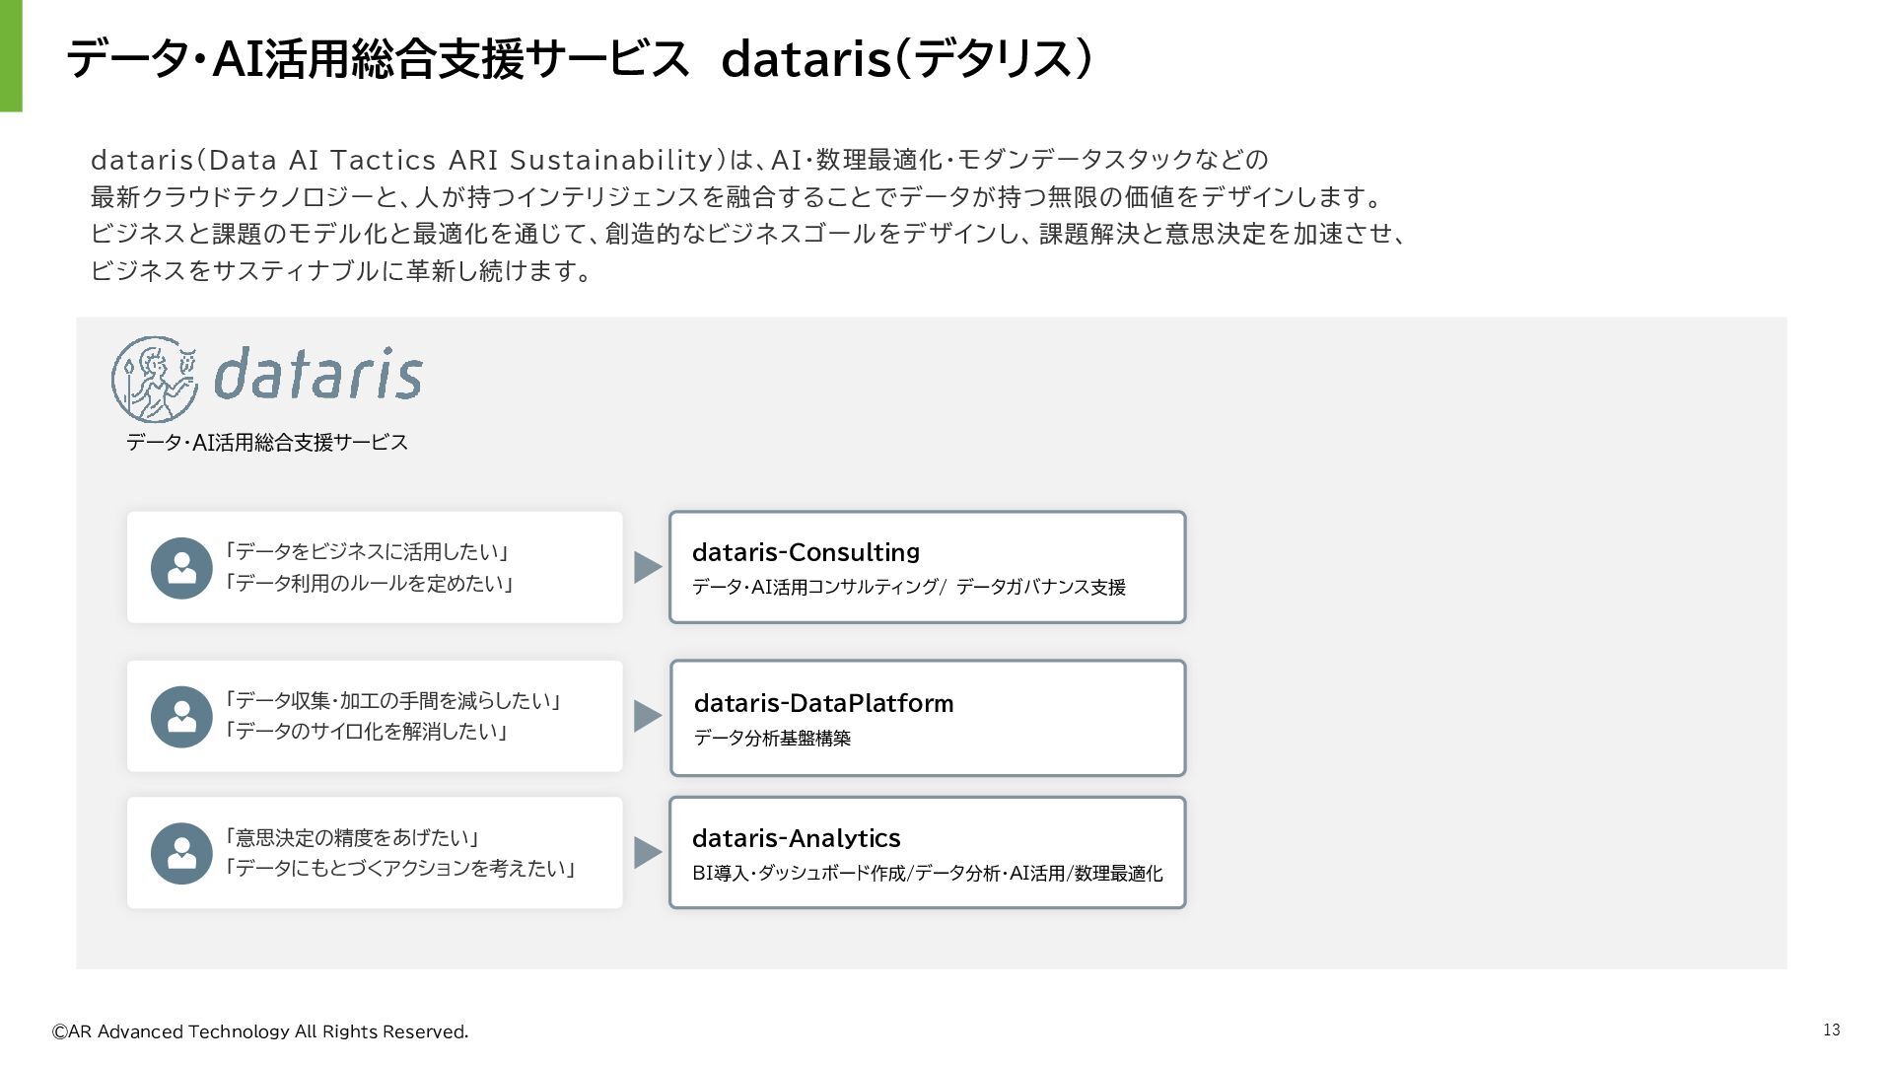Image resolution: width=1893 pixels, height=1065 pixels.
Task: Click the caption under the dataris logo
Action: click(x=267, y=443)
